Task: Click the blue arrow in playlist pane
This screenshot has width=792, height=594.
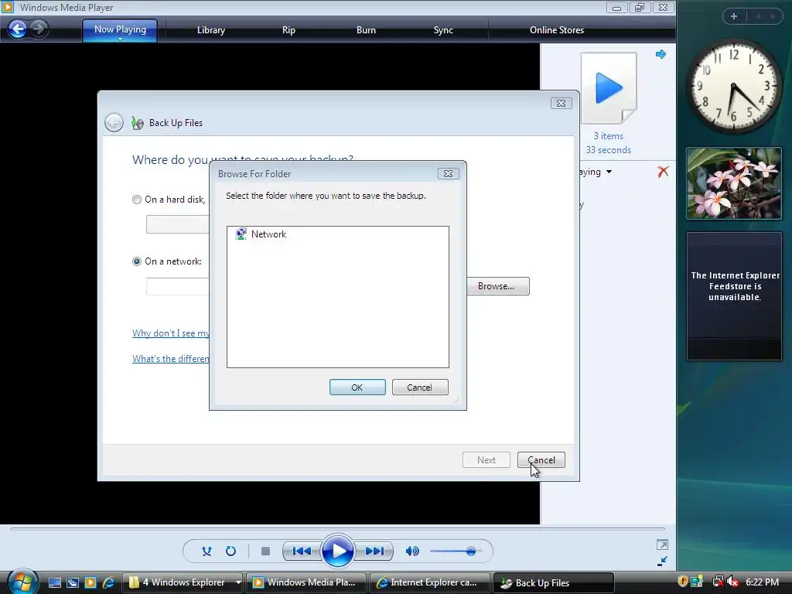Action: [661, 54]
